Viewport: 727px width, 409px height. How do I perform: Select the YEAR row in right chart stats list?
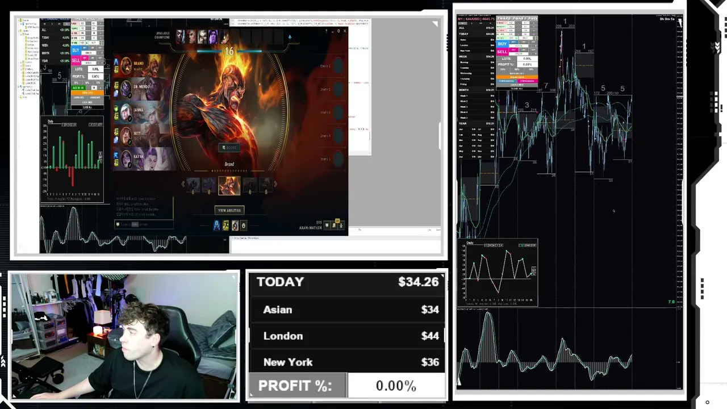pyautogui.click(x=477, y=123)
